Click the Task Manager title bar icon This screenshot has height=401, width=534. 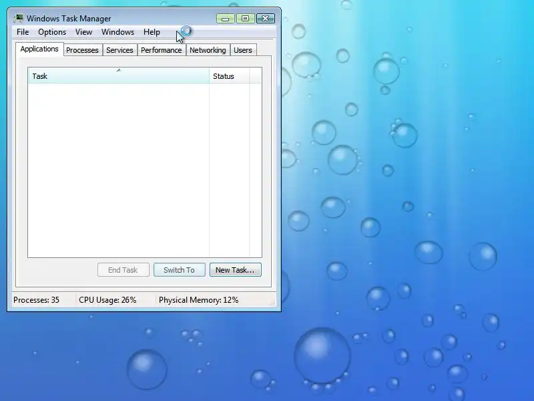click(19, 18)
